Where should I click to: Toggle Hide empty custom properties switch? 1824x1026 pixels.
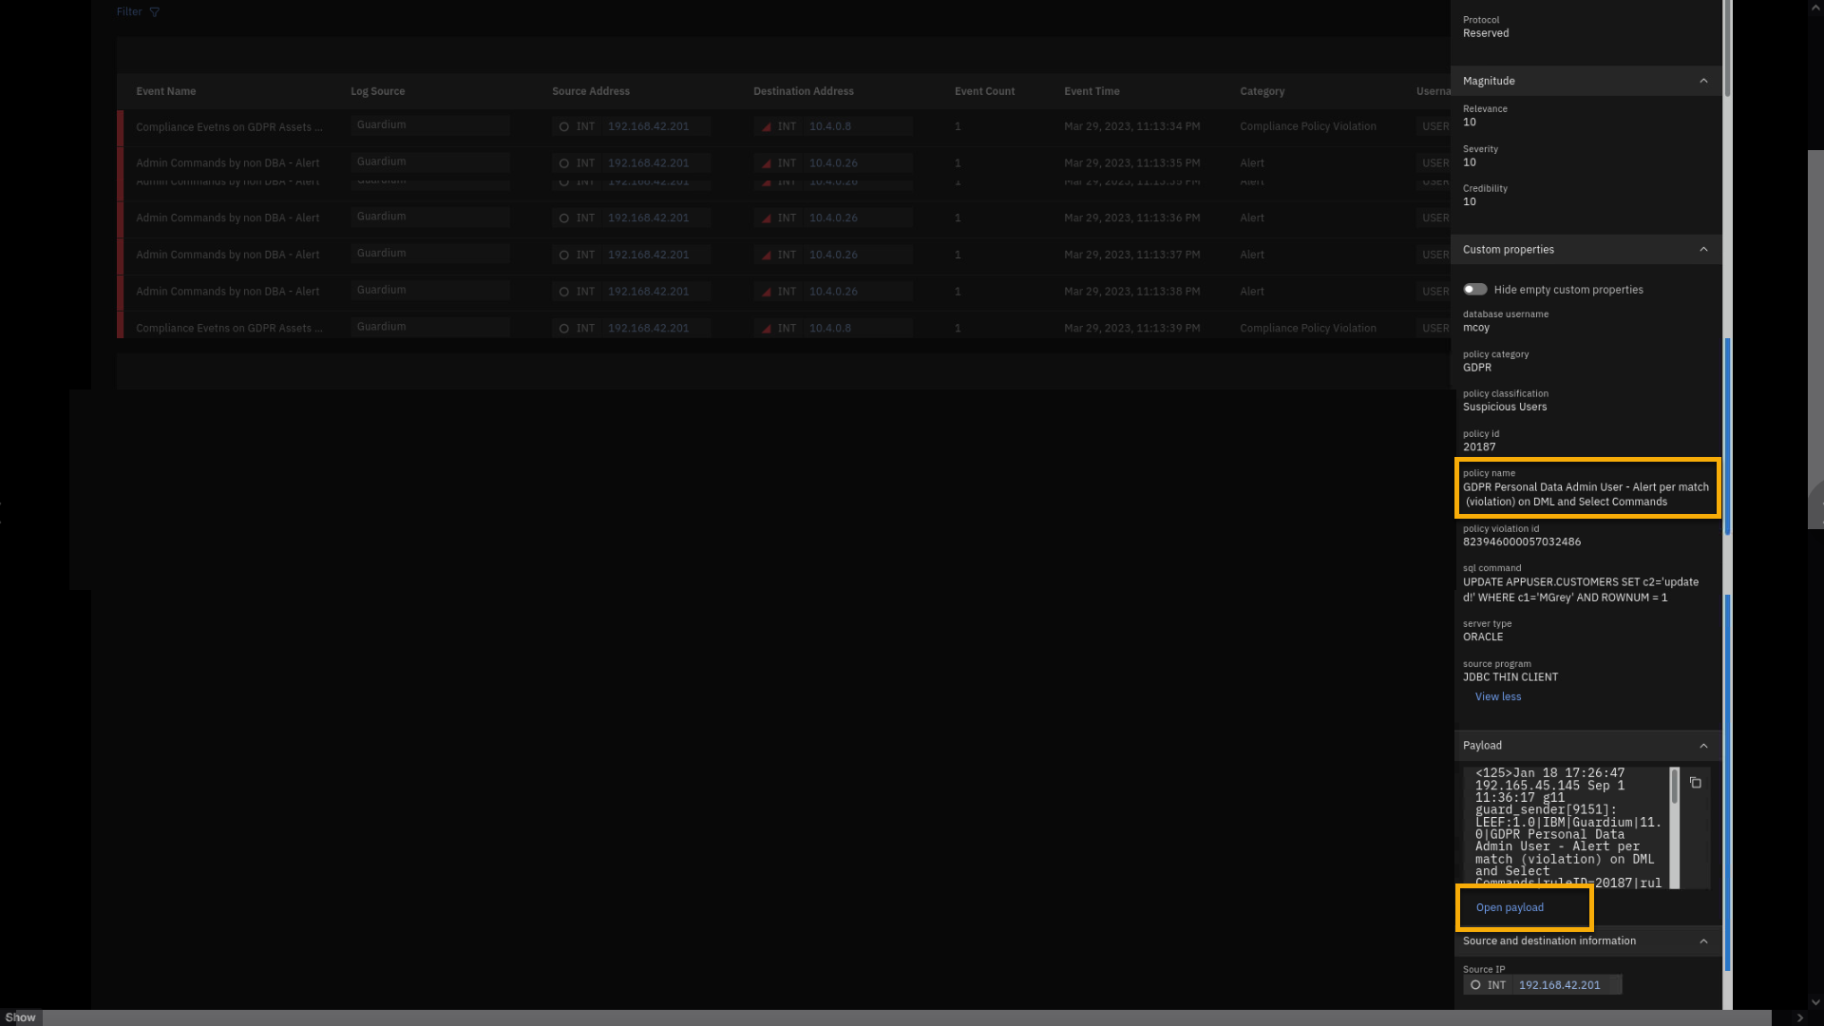[x=1474, y=290]
